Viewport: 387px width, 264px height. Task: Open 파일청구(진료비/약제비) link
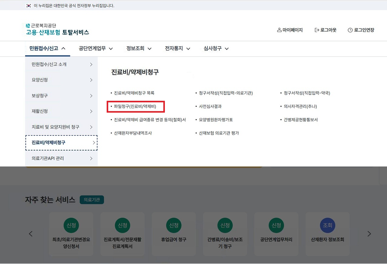pyautogui.click(x=135, y=107)
